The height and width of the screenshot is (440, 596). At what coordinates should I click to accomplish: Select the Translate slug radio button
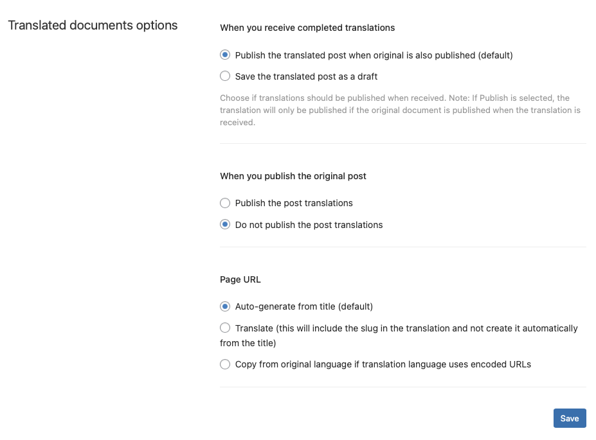tap(225, 328)
